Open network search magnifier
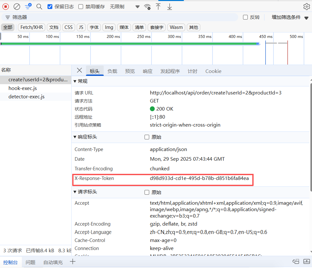Viewport: 312px width, 268px height. tap(39, 6)
